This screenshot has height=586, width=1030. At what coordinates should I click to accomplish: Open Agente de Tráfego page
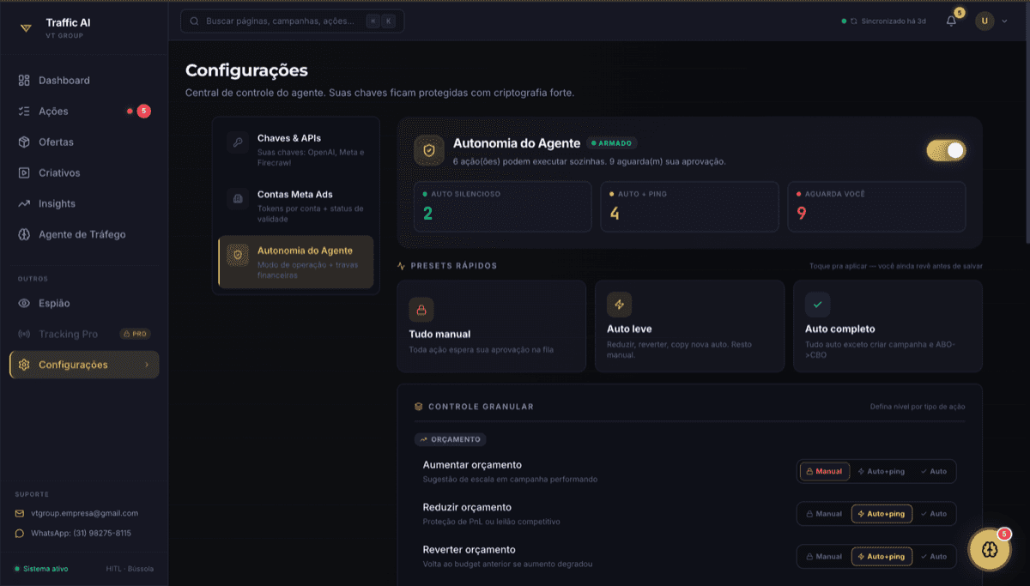[x=84, y=235]
